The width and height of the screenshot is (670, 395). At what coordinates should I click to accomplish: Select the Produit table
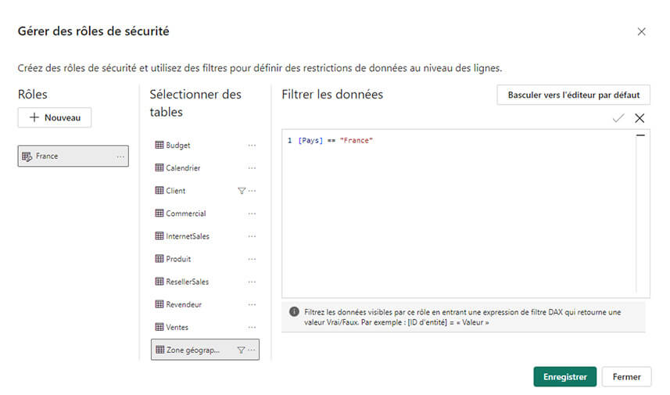click(205, 259)
